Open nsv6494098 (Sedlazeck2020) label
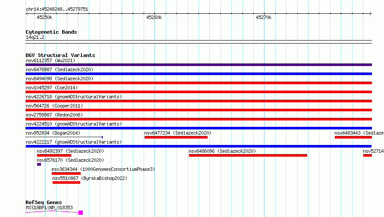This screenshot has height=217, width=384. (x=60, y=79)
